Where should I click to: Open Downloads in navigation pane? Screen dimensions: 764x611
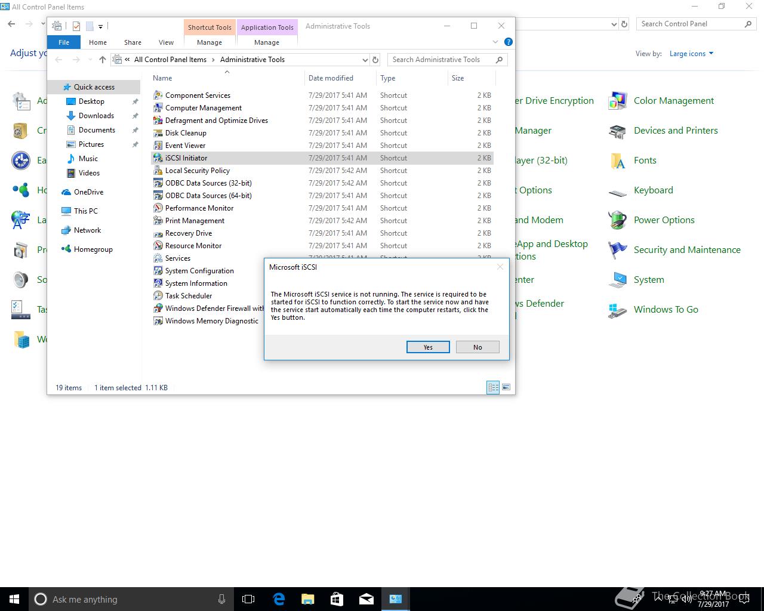tap(96, 116)
